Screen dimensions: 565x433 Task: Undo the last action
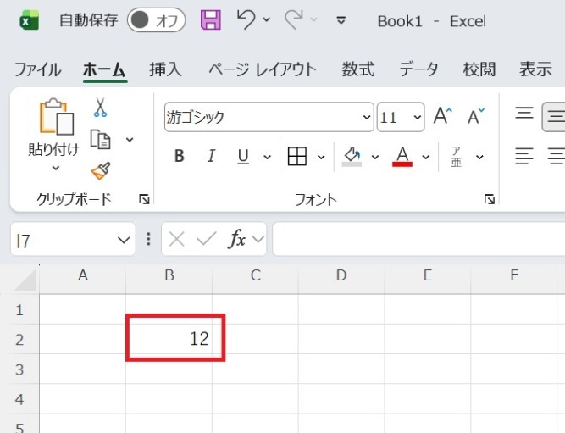point(246,19)
